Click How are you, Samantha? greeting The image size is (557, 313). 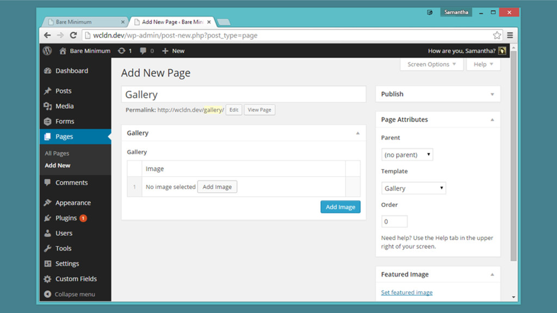click(x=461, y=51)
